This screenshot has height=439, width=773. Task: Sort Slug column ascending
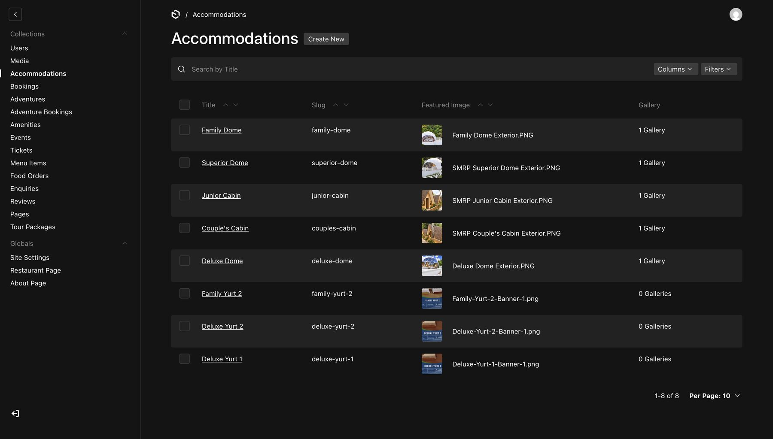tap(336, 105)
